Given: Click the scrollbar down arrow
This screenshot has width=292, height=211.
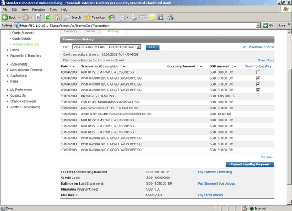Looking at the screenshot, I should pyautogui.click(x=289, y=202).
